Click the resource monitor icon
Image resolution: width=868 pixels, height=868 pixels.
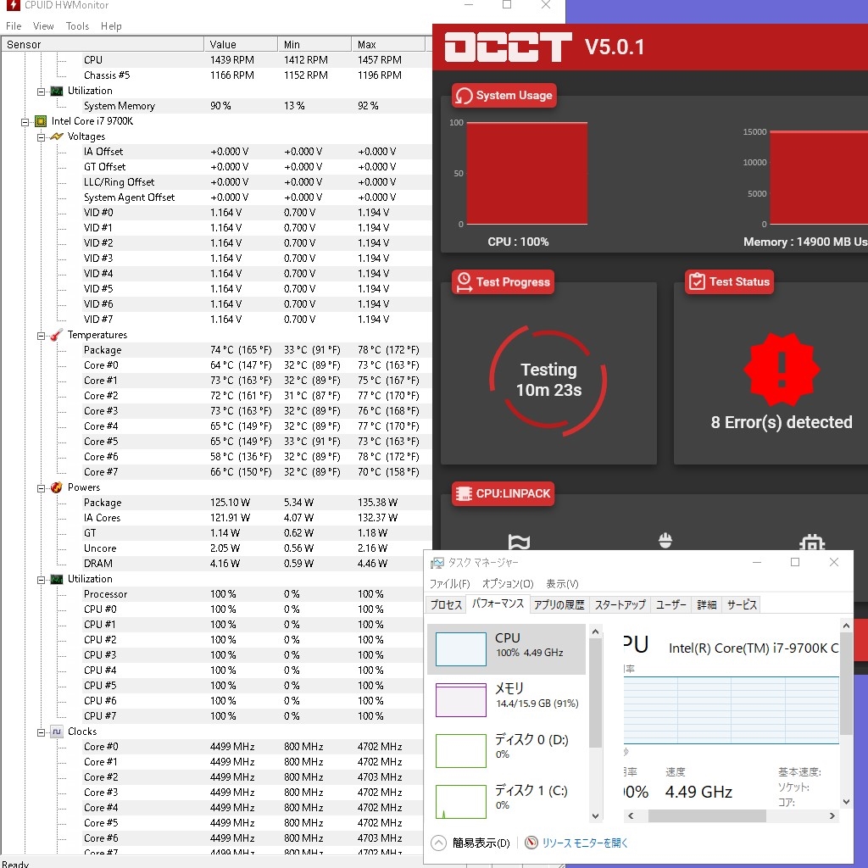point(531,843)
